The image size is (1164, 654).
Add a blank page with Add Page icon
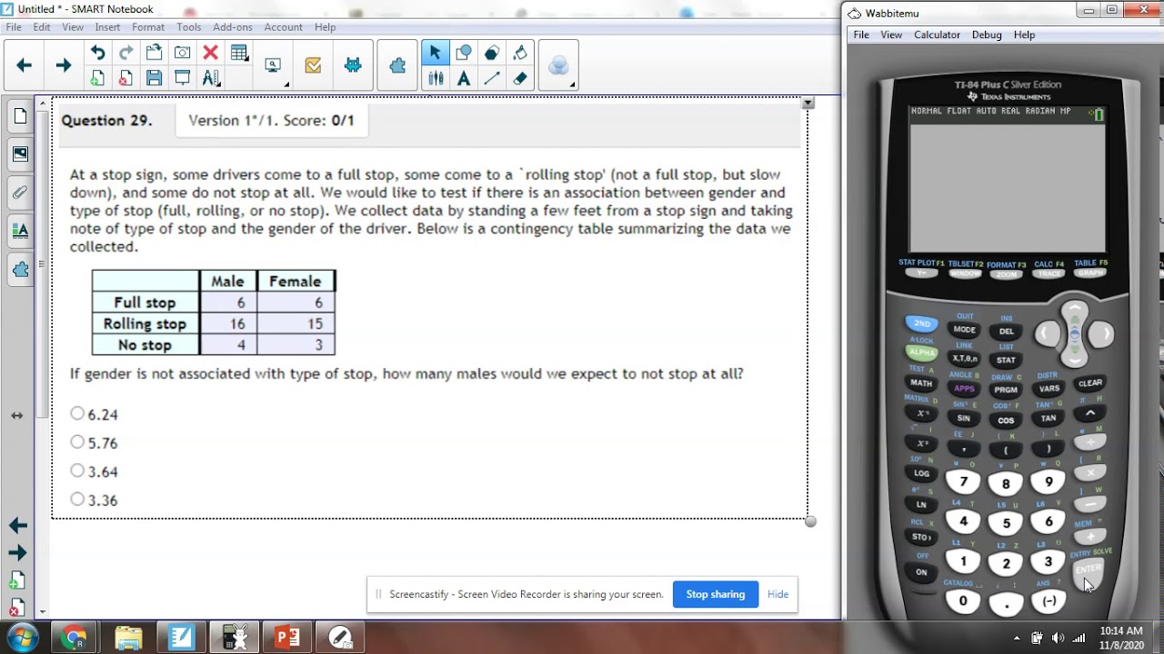click(x=97, y=78)
